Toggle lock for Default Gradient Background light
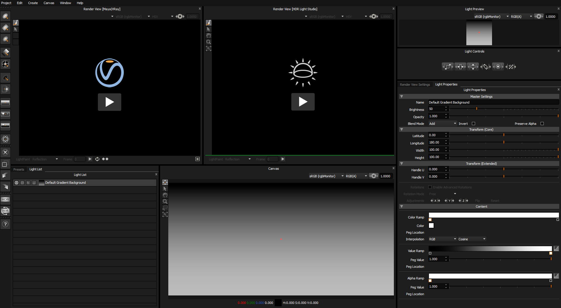 34,183
